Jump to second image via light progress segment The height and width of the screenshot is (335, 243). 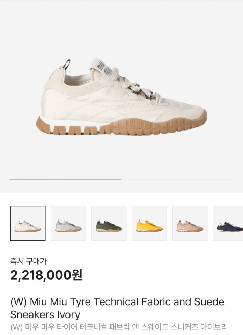click(177, 180)
